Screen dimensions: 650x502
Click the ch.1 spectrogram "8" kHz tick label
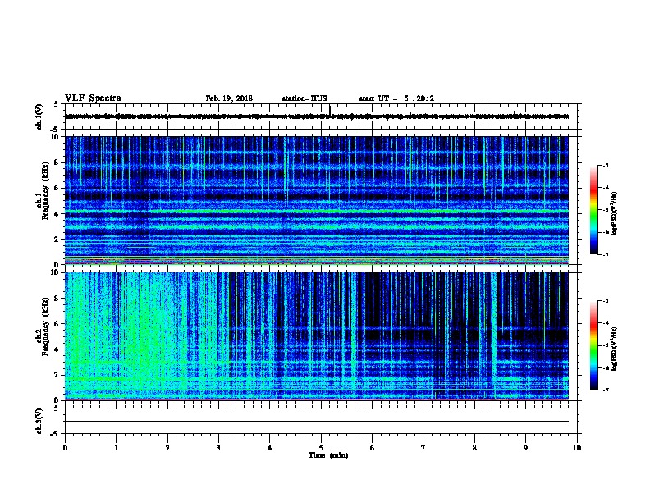(x=57, y=162)
